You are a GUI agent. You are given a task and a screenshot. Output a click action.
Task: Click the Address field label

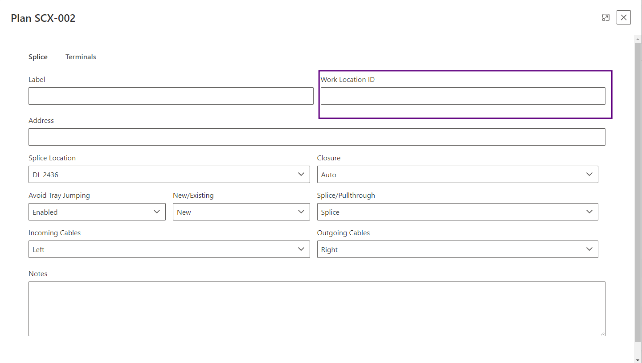click(41, 121)
